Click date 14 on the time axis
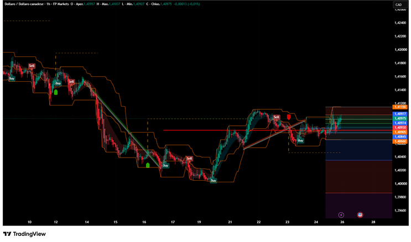 (x=87, y=222)
